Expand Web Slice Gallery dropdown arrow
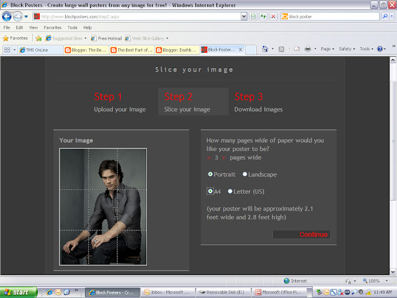This screenshot has height=298, width=397. pyautogui.click(x=167, y=38)
